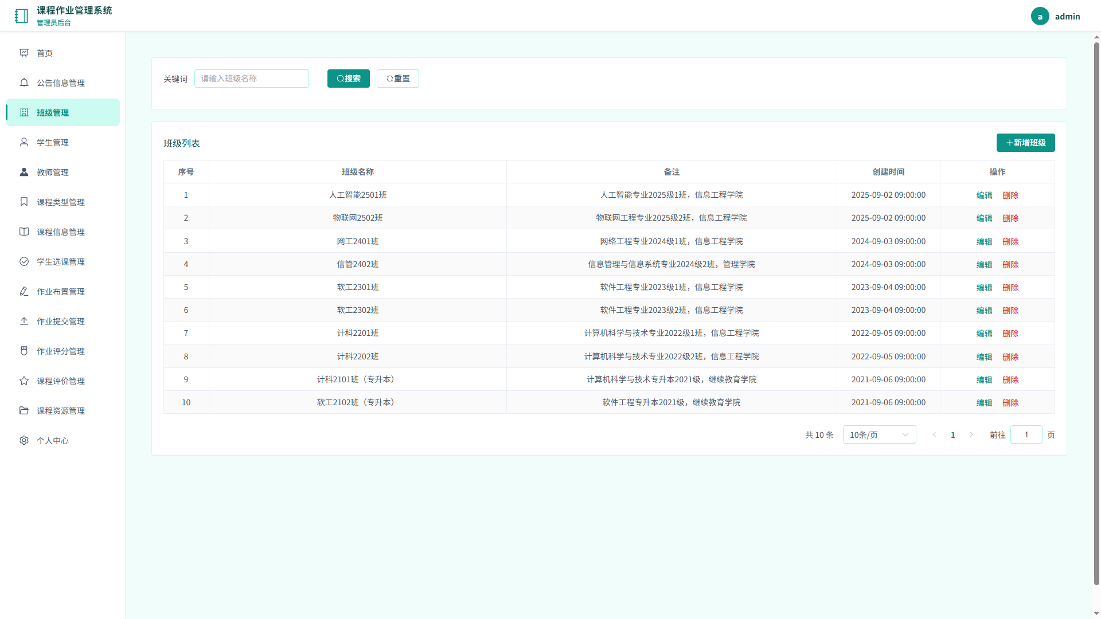Open 作业提交管理 upload icon

point(24,321)
